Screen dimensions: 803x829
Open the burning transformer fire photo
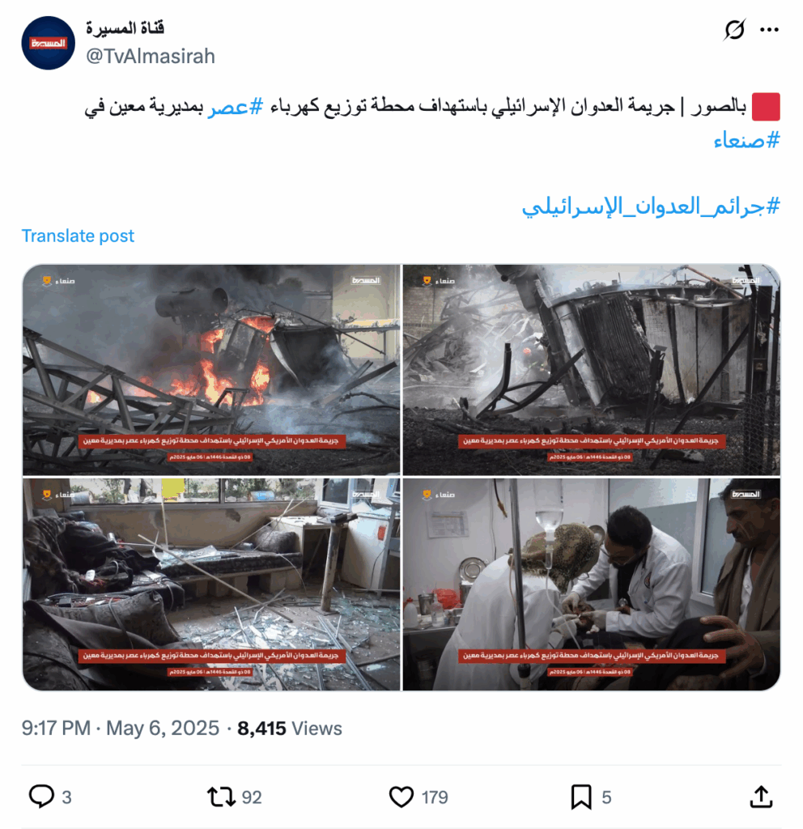click(211, 369)
